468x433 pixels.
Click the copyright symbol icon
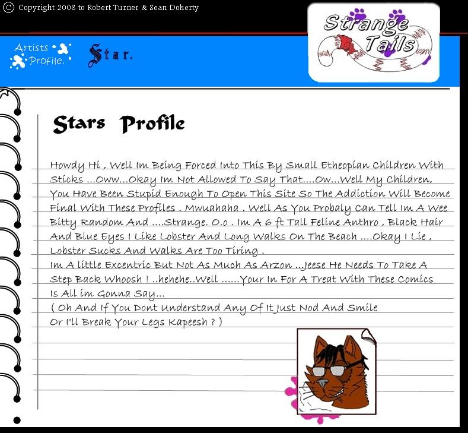point(8,8)
